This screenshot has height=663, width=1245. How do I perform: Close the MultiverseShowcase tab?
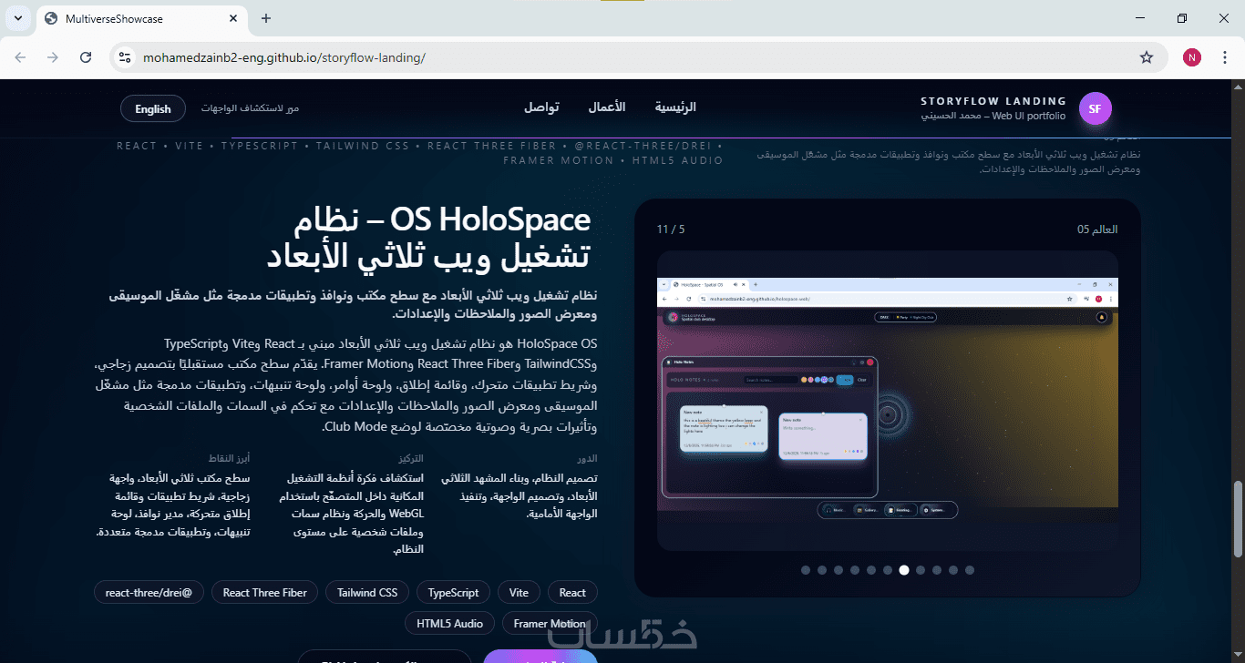233,18
